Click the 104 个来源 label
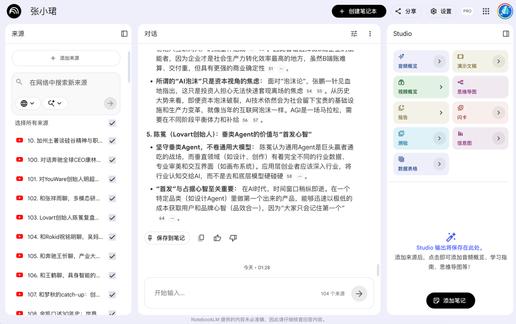The height and width of the screenshot is (324, 516). pos(333,294)
